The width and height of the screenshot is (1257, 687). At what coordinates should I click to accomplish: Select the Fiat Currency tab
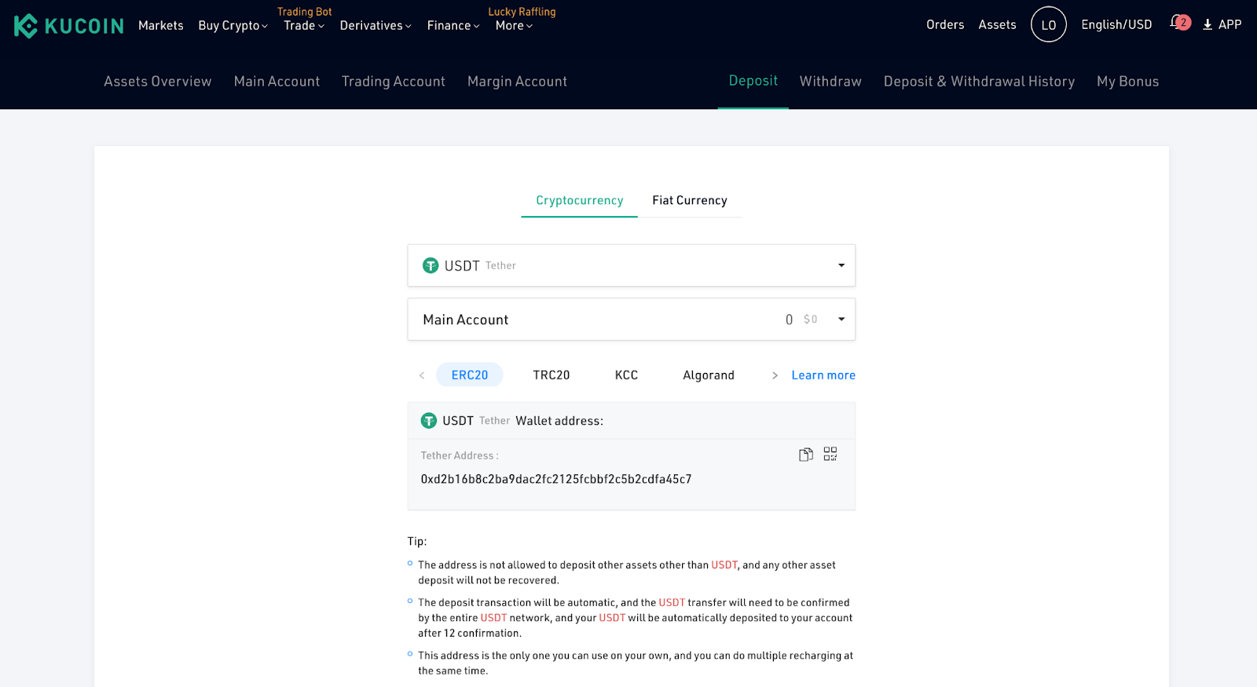[690, 200]
